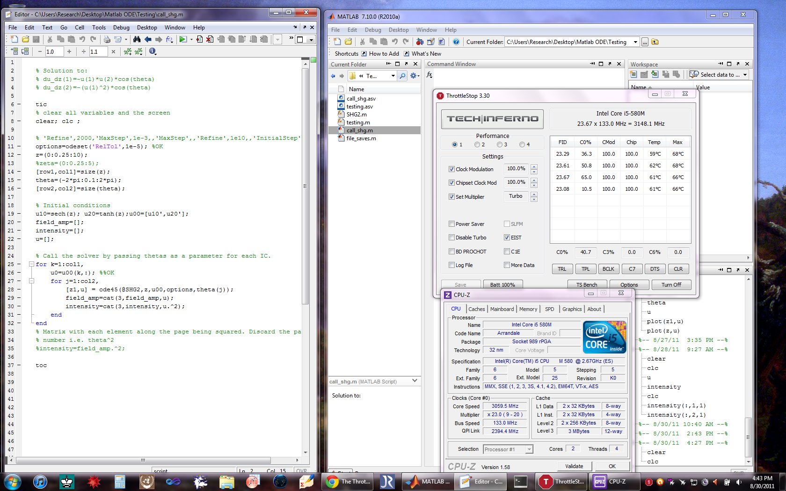Open CPU-Z Processor #1 selection dropdown
The image size is (786, 491).
click(x=529, y=449)
